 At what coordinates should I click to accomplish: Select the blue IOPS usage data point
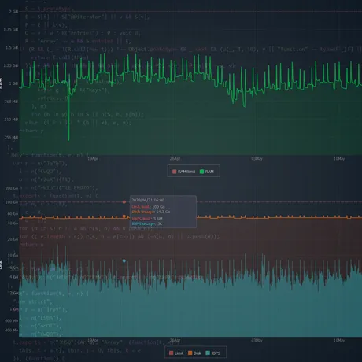click(x=124, y=260)
